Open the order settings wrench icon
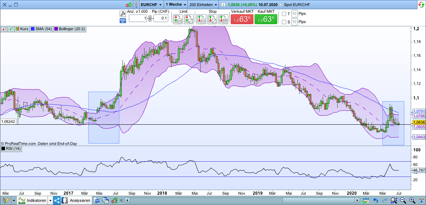This screenshot has width=426, height=205. [122, 13]
